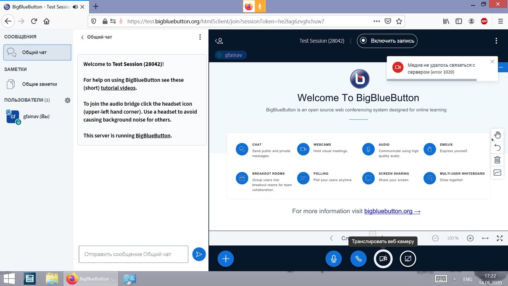Toggle multi-user whiteboard mode
The image size is (508, 286).
(497, 173)
